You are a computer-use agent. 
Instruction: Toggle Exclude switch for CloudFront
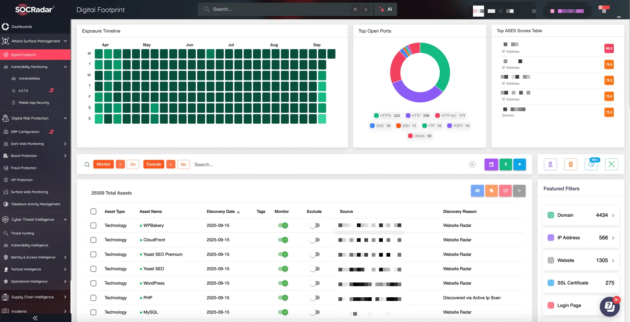pyautogui.click(x=315, y=240)
